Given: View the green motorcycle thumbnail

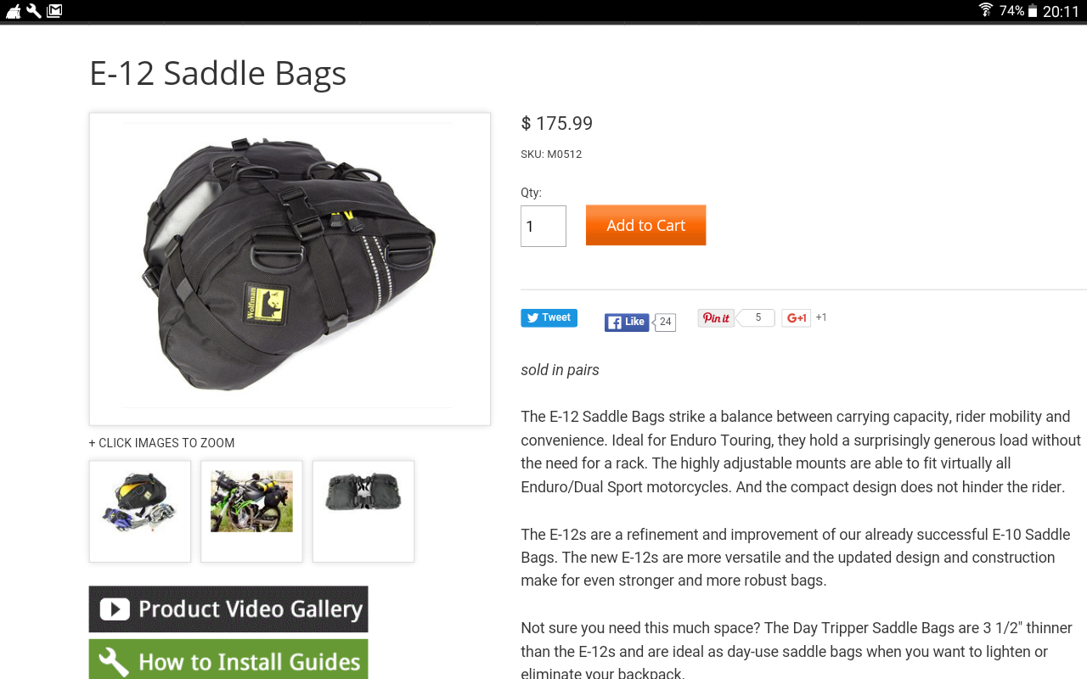Looking at the screenshot, I should tap(251, 511).
